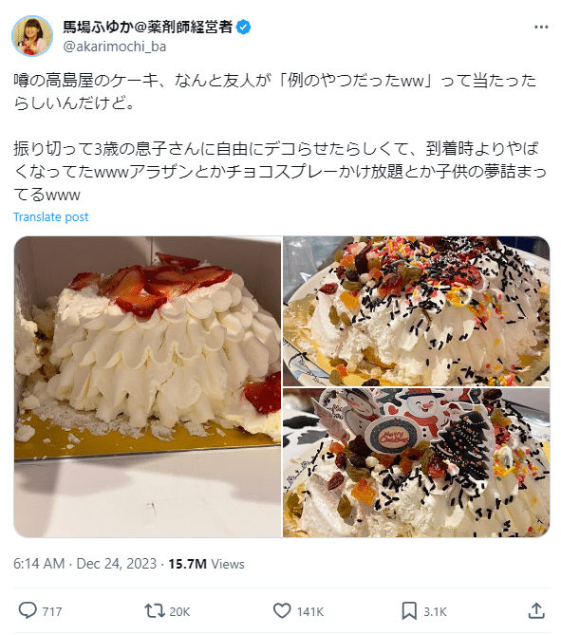Click the share upload icon

point(536,610)
